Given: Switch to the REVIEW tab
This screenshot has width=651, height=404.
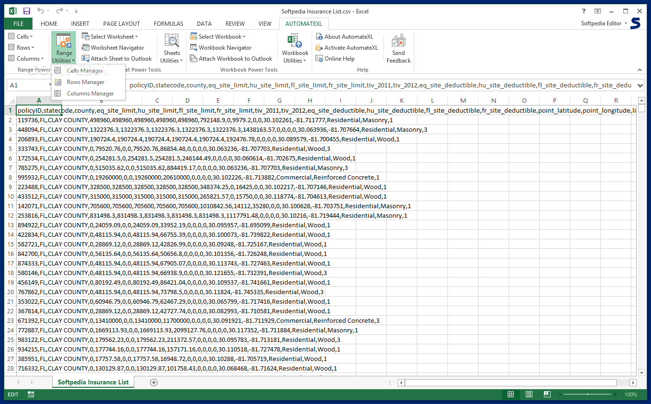Looking at the screenshot, I should tap(235, 23).
